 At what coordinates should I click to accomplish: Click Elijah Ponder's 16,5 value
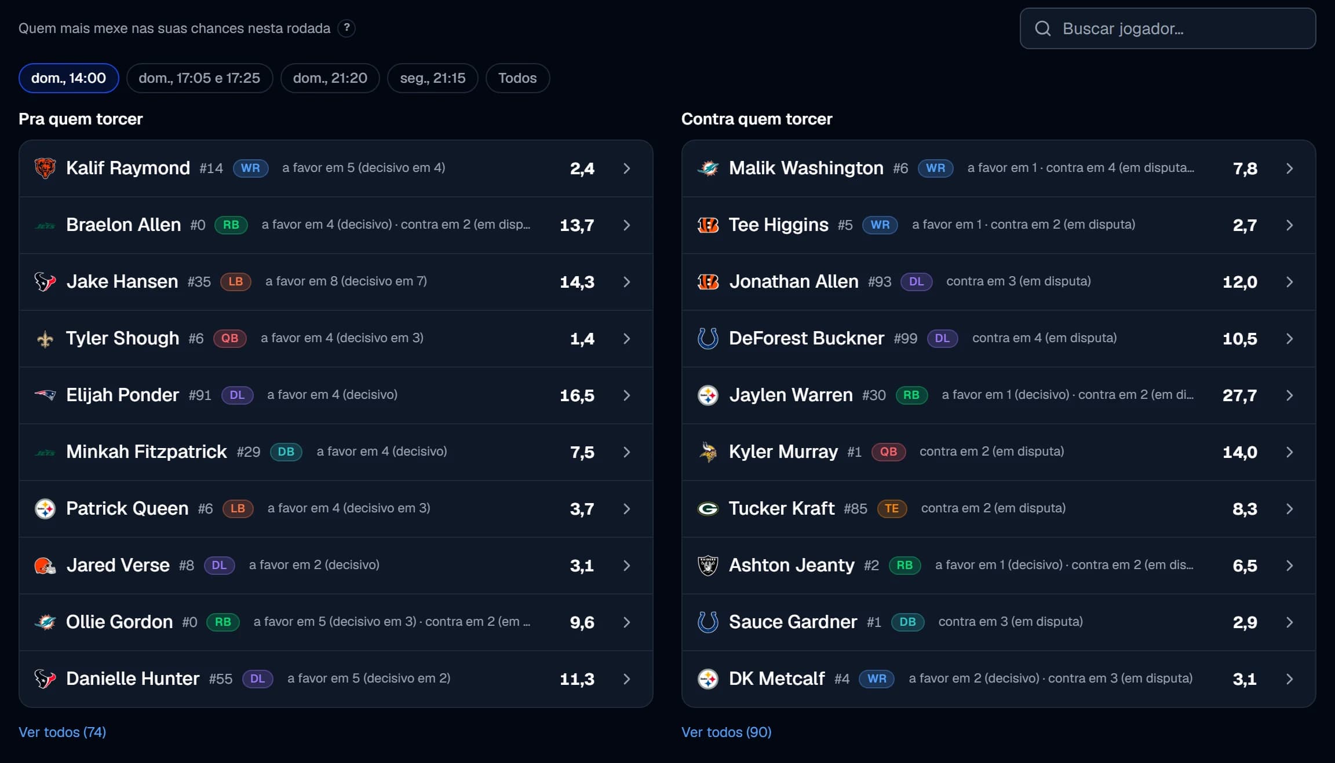[577, 395]
